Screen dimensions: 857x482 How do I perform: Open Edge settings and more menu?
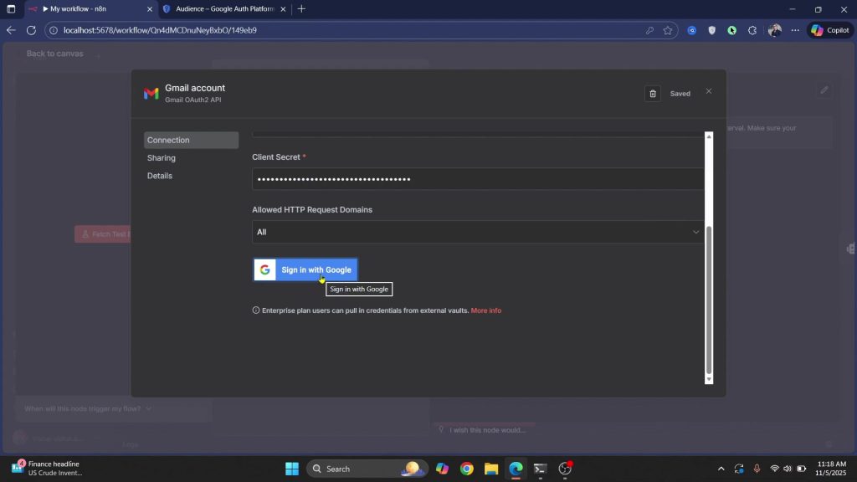coord(795,30)
